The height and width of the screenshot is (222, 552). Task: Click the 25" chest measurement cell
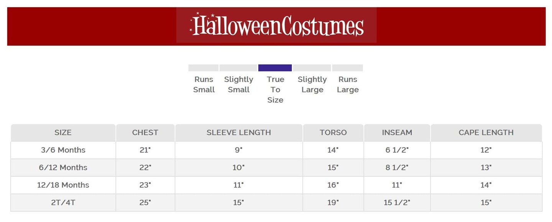tap(145, 203)
